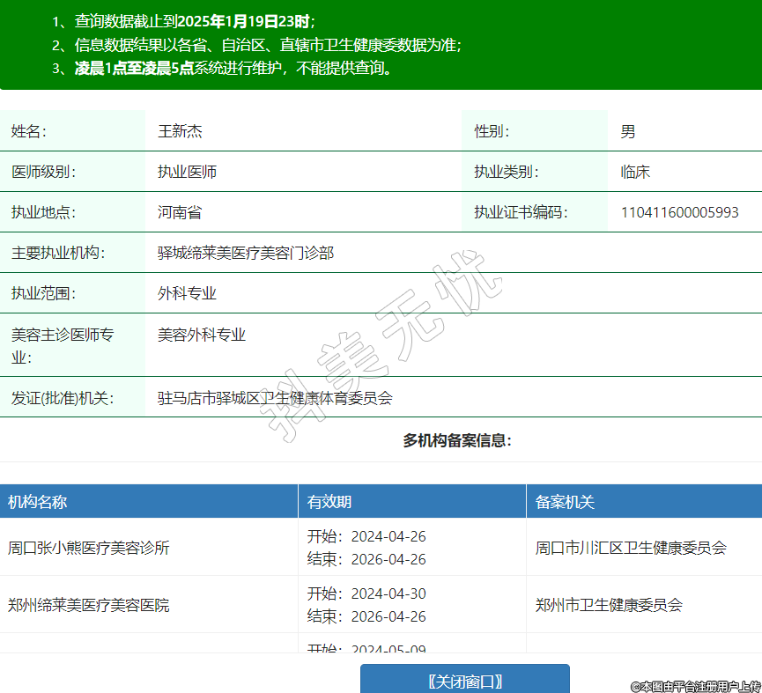762x693 pixels.
Task: Click the 备案机关 column header
Action: 565,502
